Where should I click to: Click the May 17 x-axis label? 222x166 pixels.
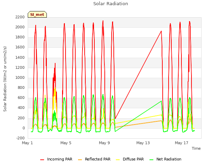181,143
